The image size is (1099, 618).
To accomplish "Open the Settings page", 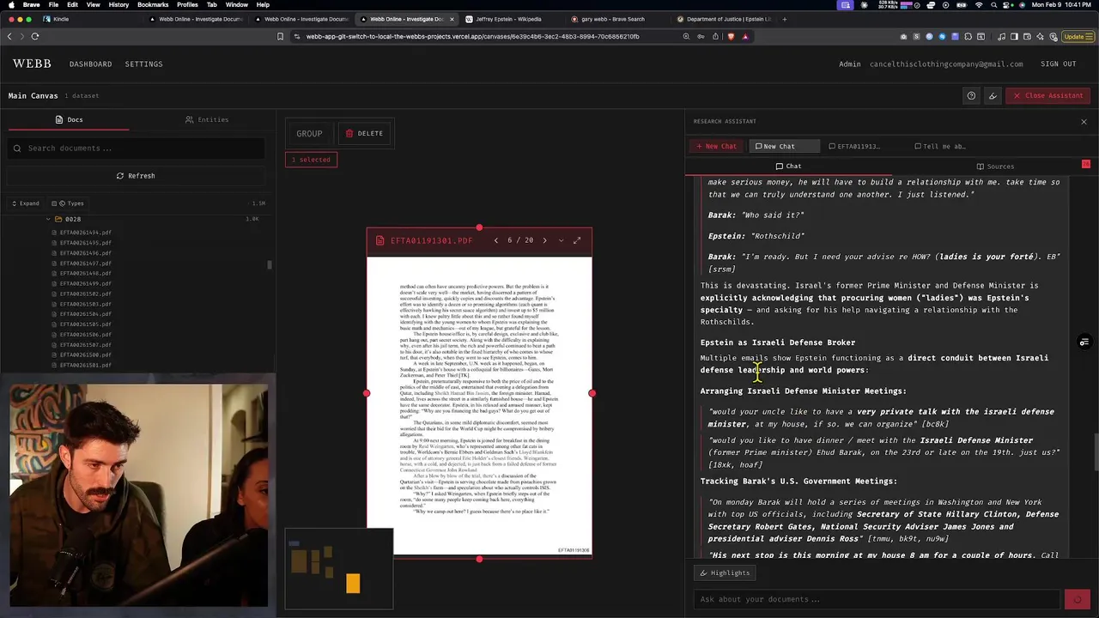I will (143, 64).
